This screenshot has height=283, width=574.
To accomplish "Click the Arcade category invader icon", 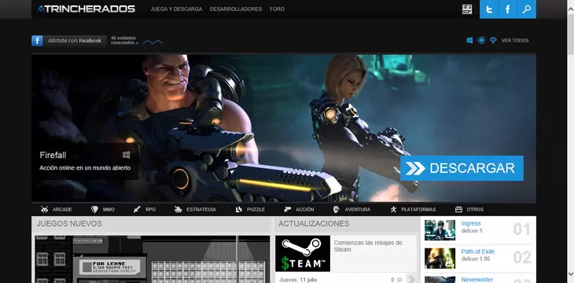I will [45, 209].
